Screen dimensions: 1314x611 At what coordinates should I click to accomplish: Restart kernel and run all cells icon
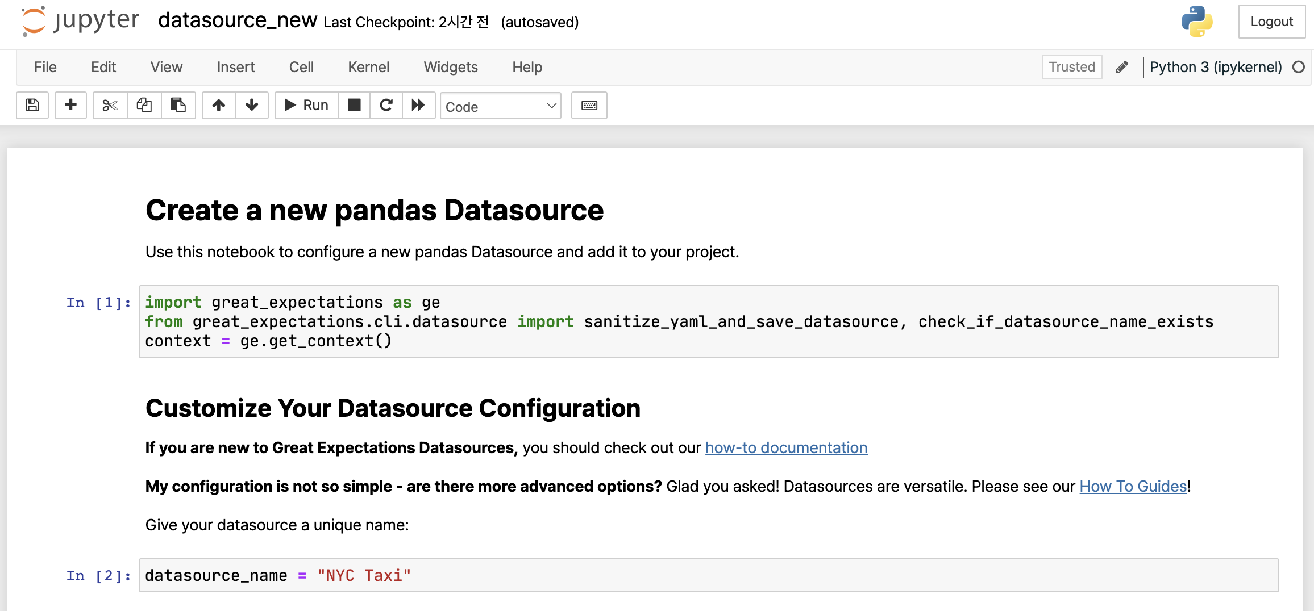click(x=418, y=106)
